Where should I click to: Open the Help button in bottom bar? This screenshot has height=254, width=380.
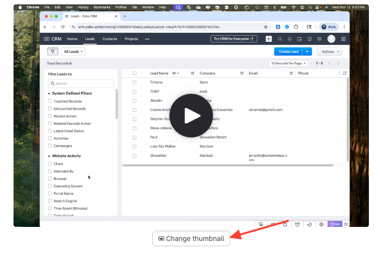click(335, 224)
